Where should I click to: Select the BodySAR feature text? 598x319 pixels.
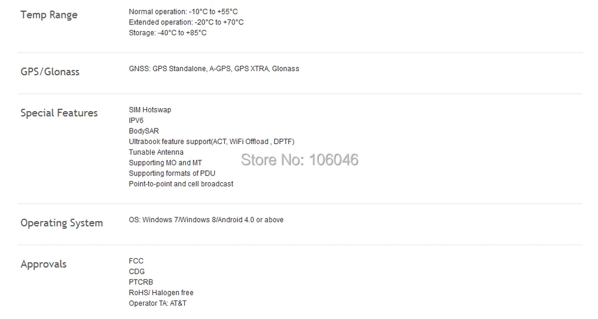[x=144, y=131]
